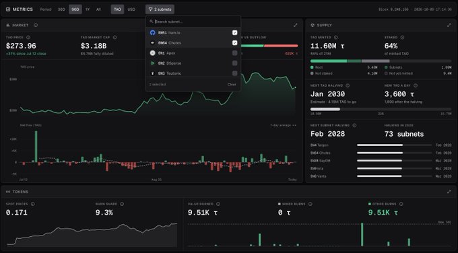Expand the Tokens panel to fullscreen
Image resolution: width=458 pixels, height=253 pixels.
point(449,192)
